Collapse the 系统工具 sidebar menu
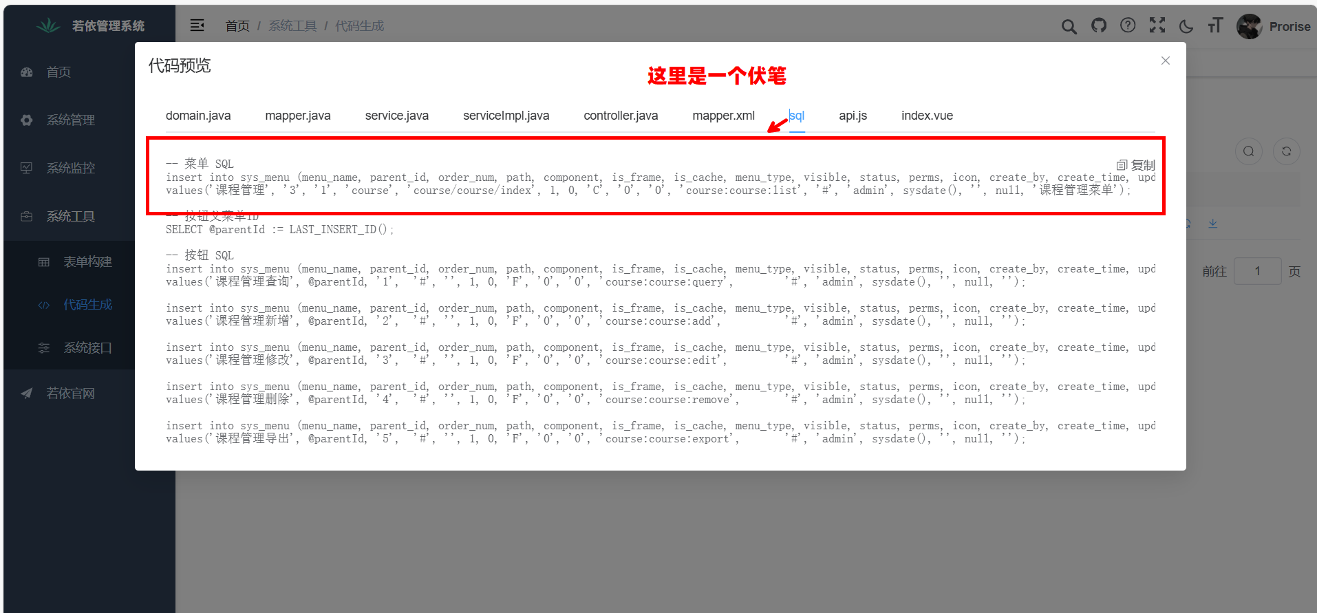 pos(70,217)
